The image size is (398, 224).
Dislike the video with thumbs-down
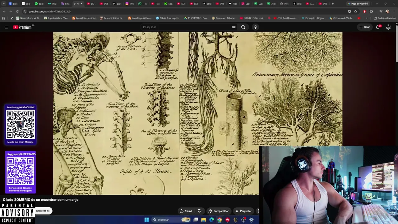[199, 211]
